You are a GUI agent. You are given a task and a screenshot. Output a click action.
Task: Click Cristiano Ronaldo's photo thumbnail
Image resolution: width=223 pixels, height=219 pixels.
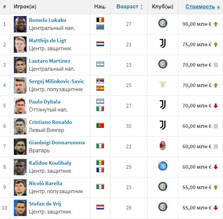[20, 126]
